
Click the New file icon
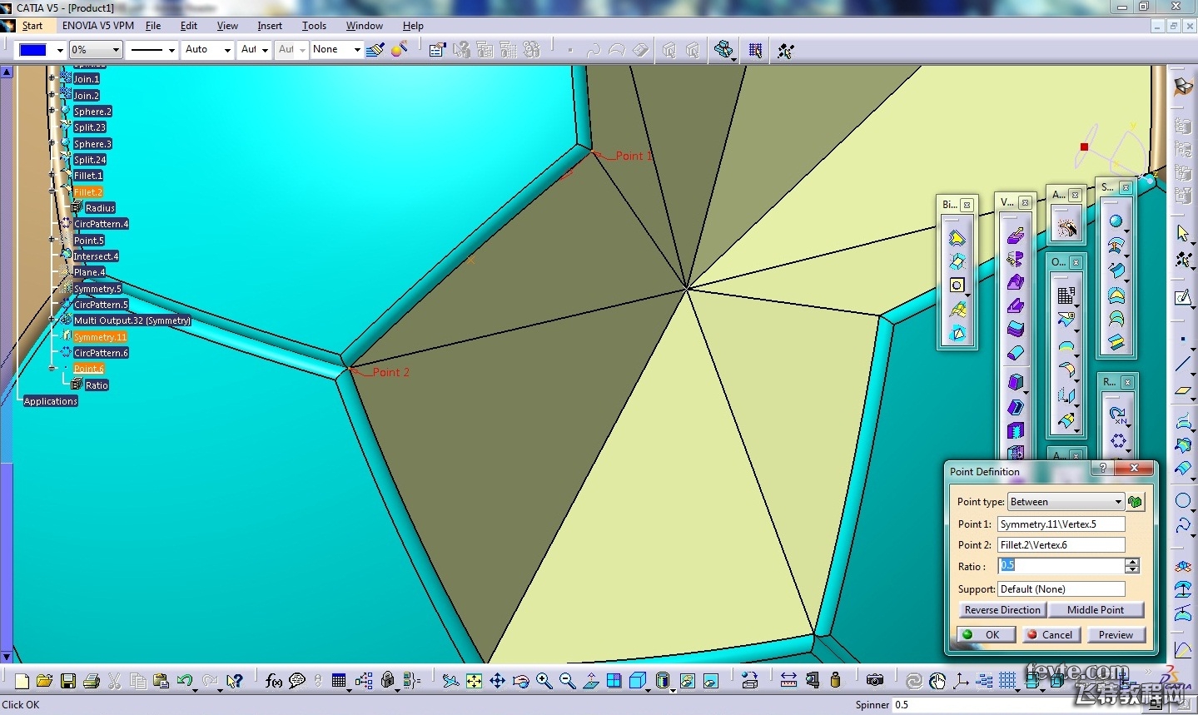tap(22, 681)
